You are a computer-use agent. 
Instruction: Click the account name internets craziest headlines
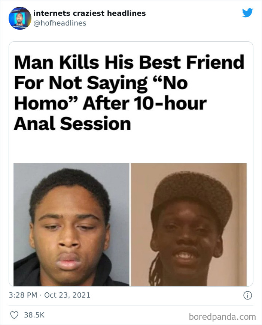pos(89,13)
